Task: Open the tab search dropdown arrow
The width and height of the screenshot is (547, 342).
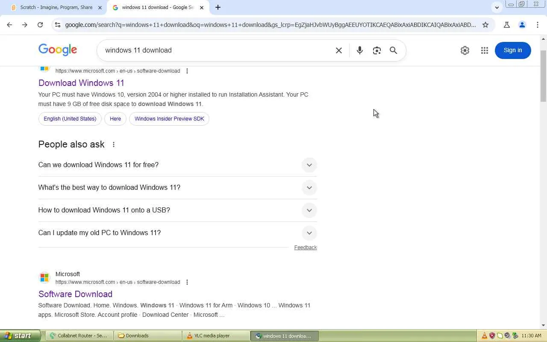Action: (497, 7)
